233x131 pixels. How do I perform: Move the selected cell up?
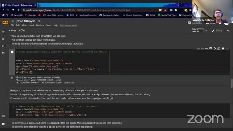pos(198,48)
